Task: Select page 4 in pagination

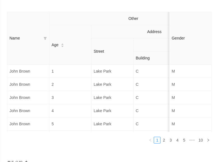Action: point(177,140)
